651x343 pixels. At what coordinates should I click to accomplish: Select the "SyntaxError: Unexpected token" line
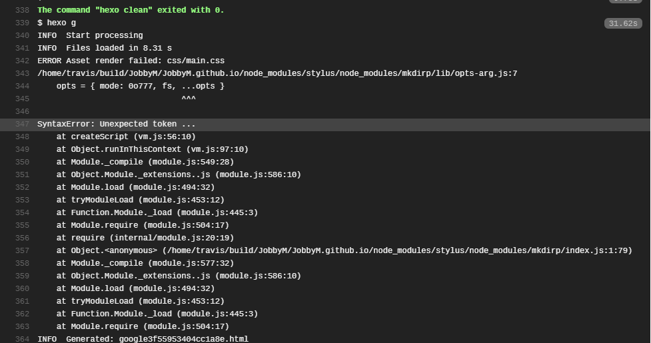pyautogui.click(x=117, y=124)
